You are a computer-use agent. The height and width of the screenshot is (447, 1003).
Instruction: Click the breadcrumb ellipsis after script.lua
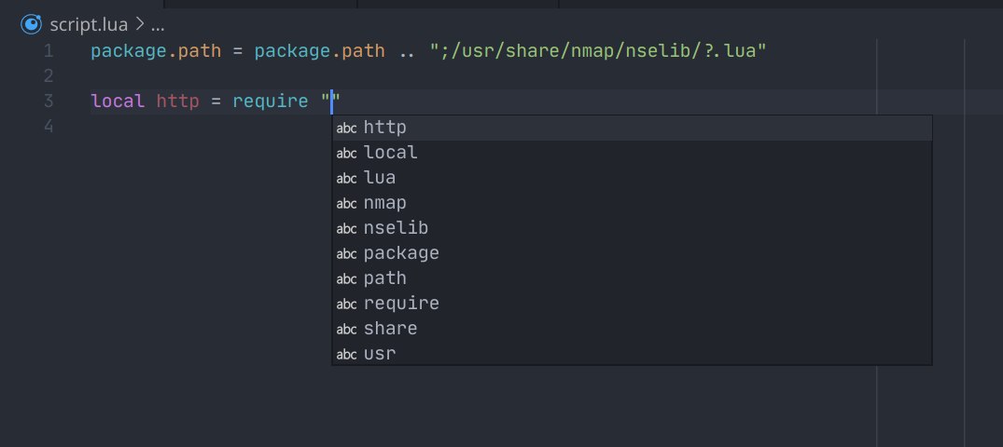[x=158, y=25]
